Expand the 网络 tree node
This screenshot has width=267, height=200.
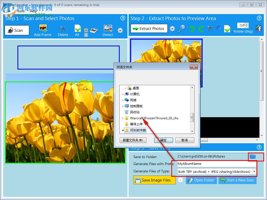[123, 100]
